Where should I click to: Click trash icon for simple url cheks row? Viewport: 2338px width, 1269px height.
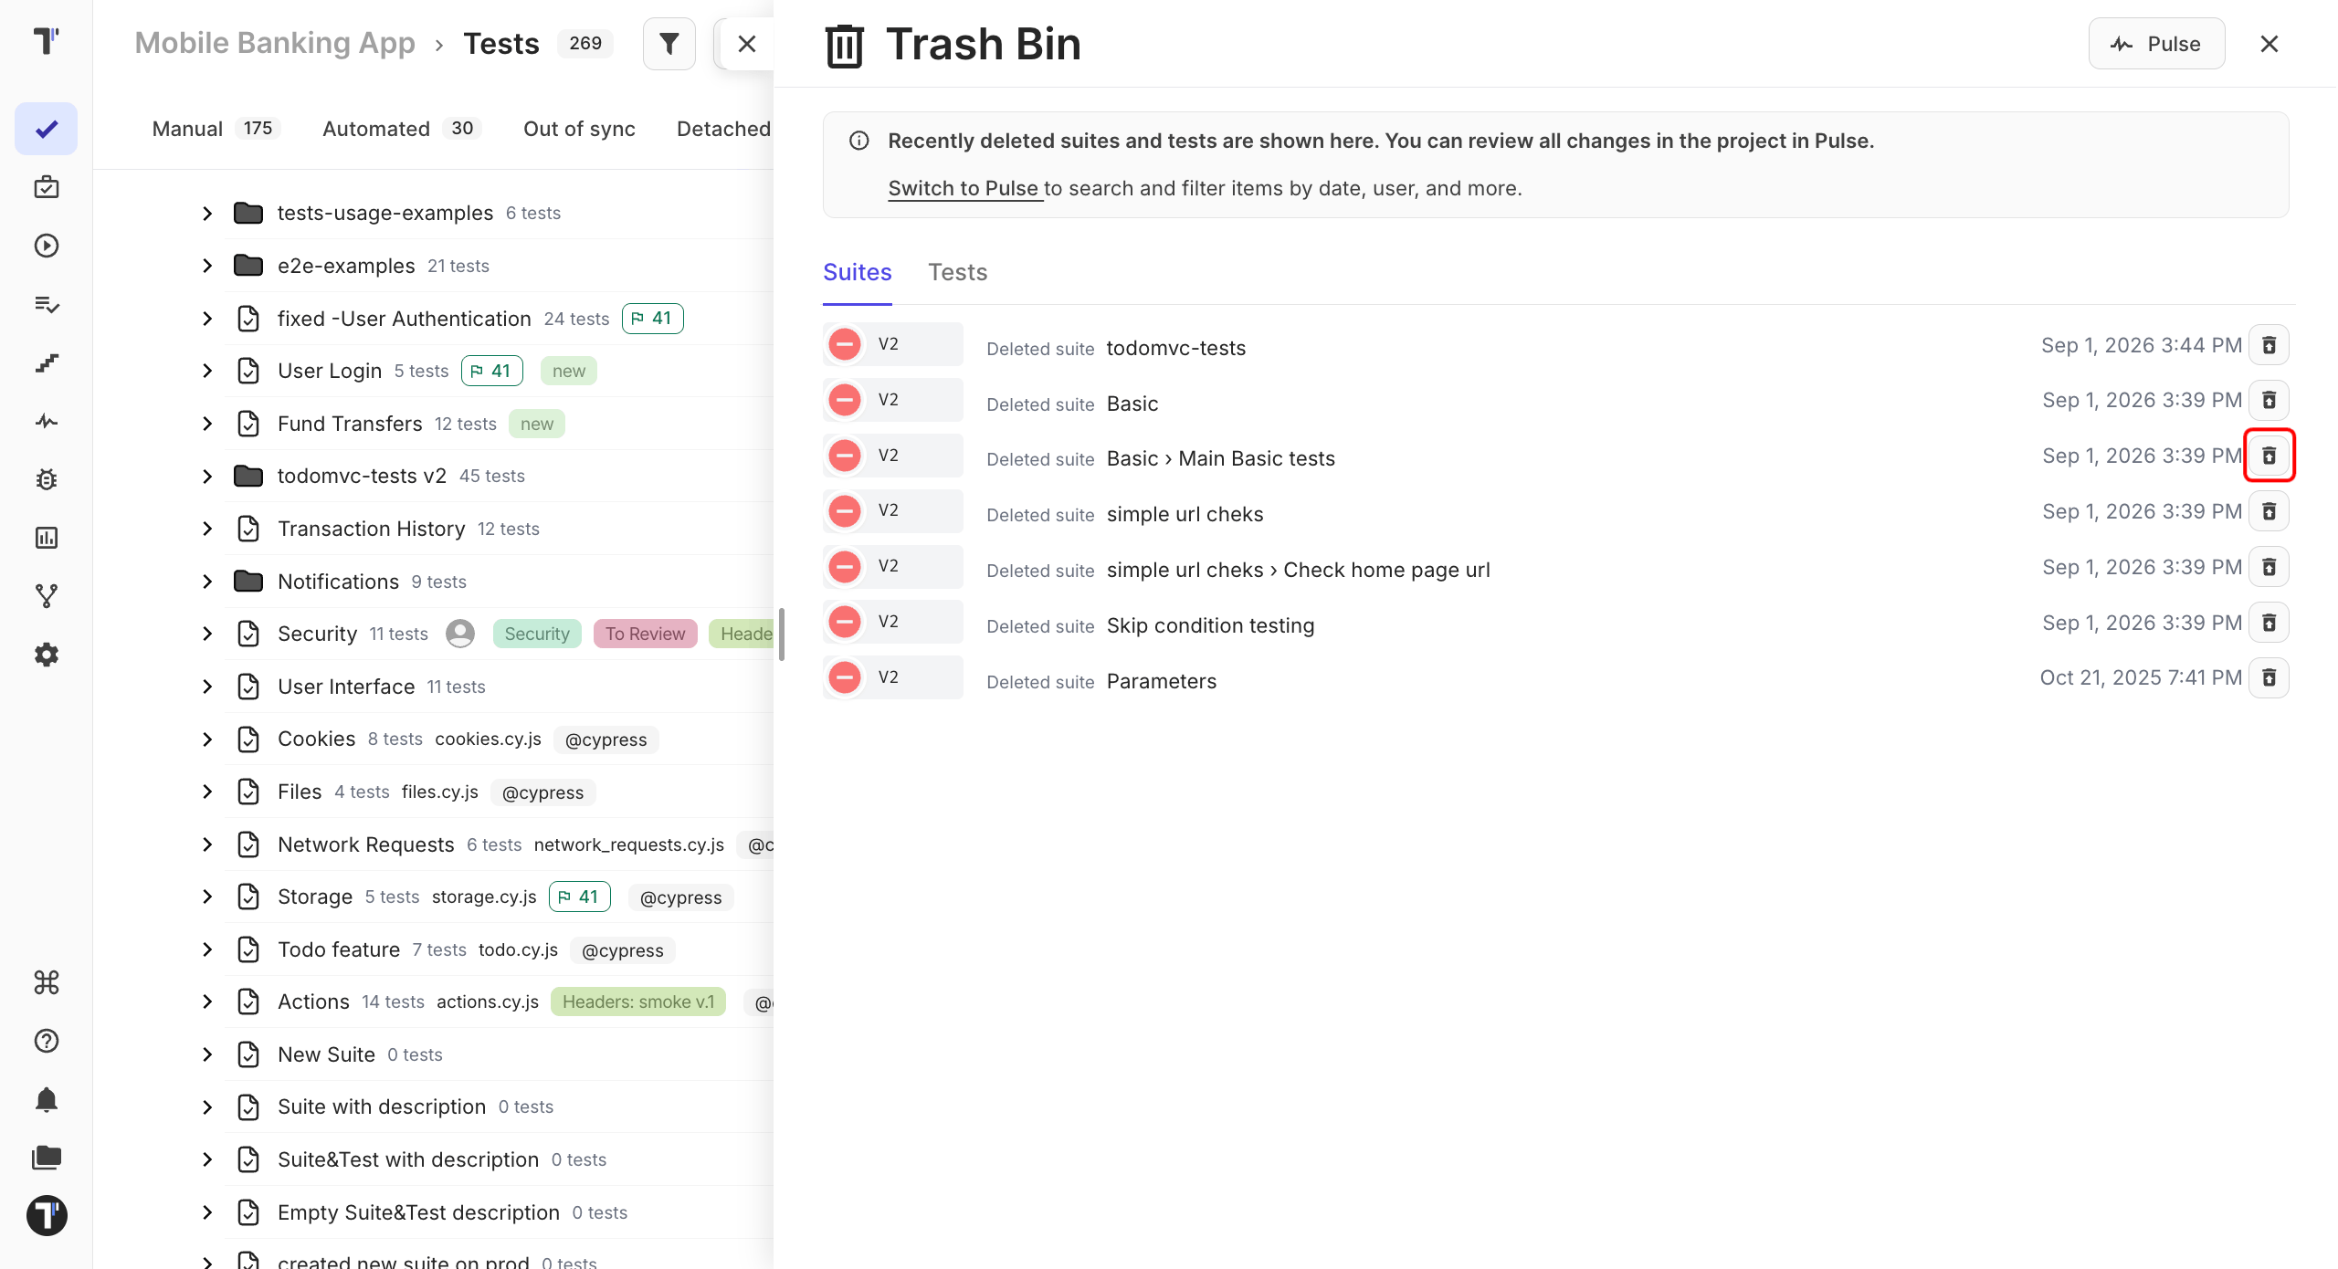tap(2269, 511)
